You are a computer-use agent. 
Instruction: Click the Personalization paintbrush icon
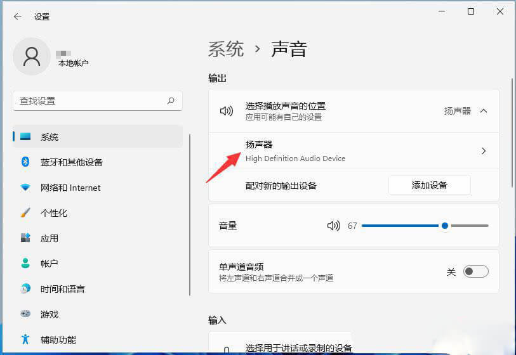point(25,213)
